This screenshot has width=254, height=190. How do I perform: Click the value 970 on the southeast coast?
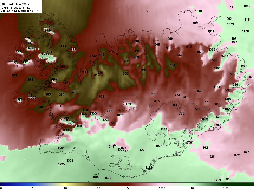(189, 143)
